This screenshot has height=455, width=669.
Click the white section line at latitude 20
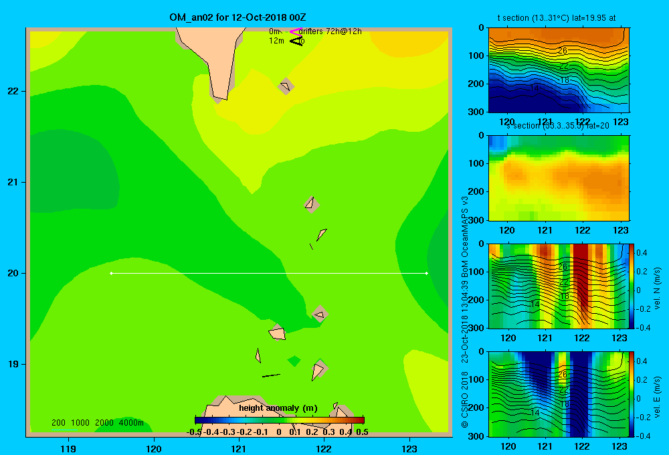tap(269, 273)
